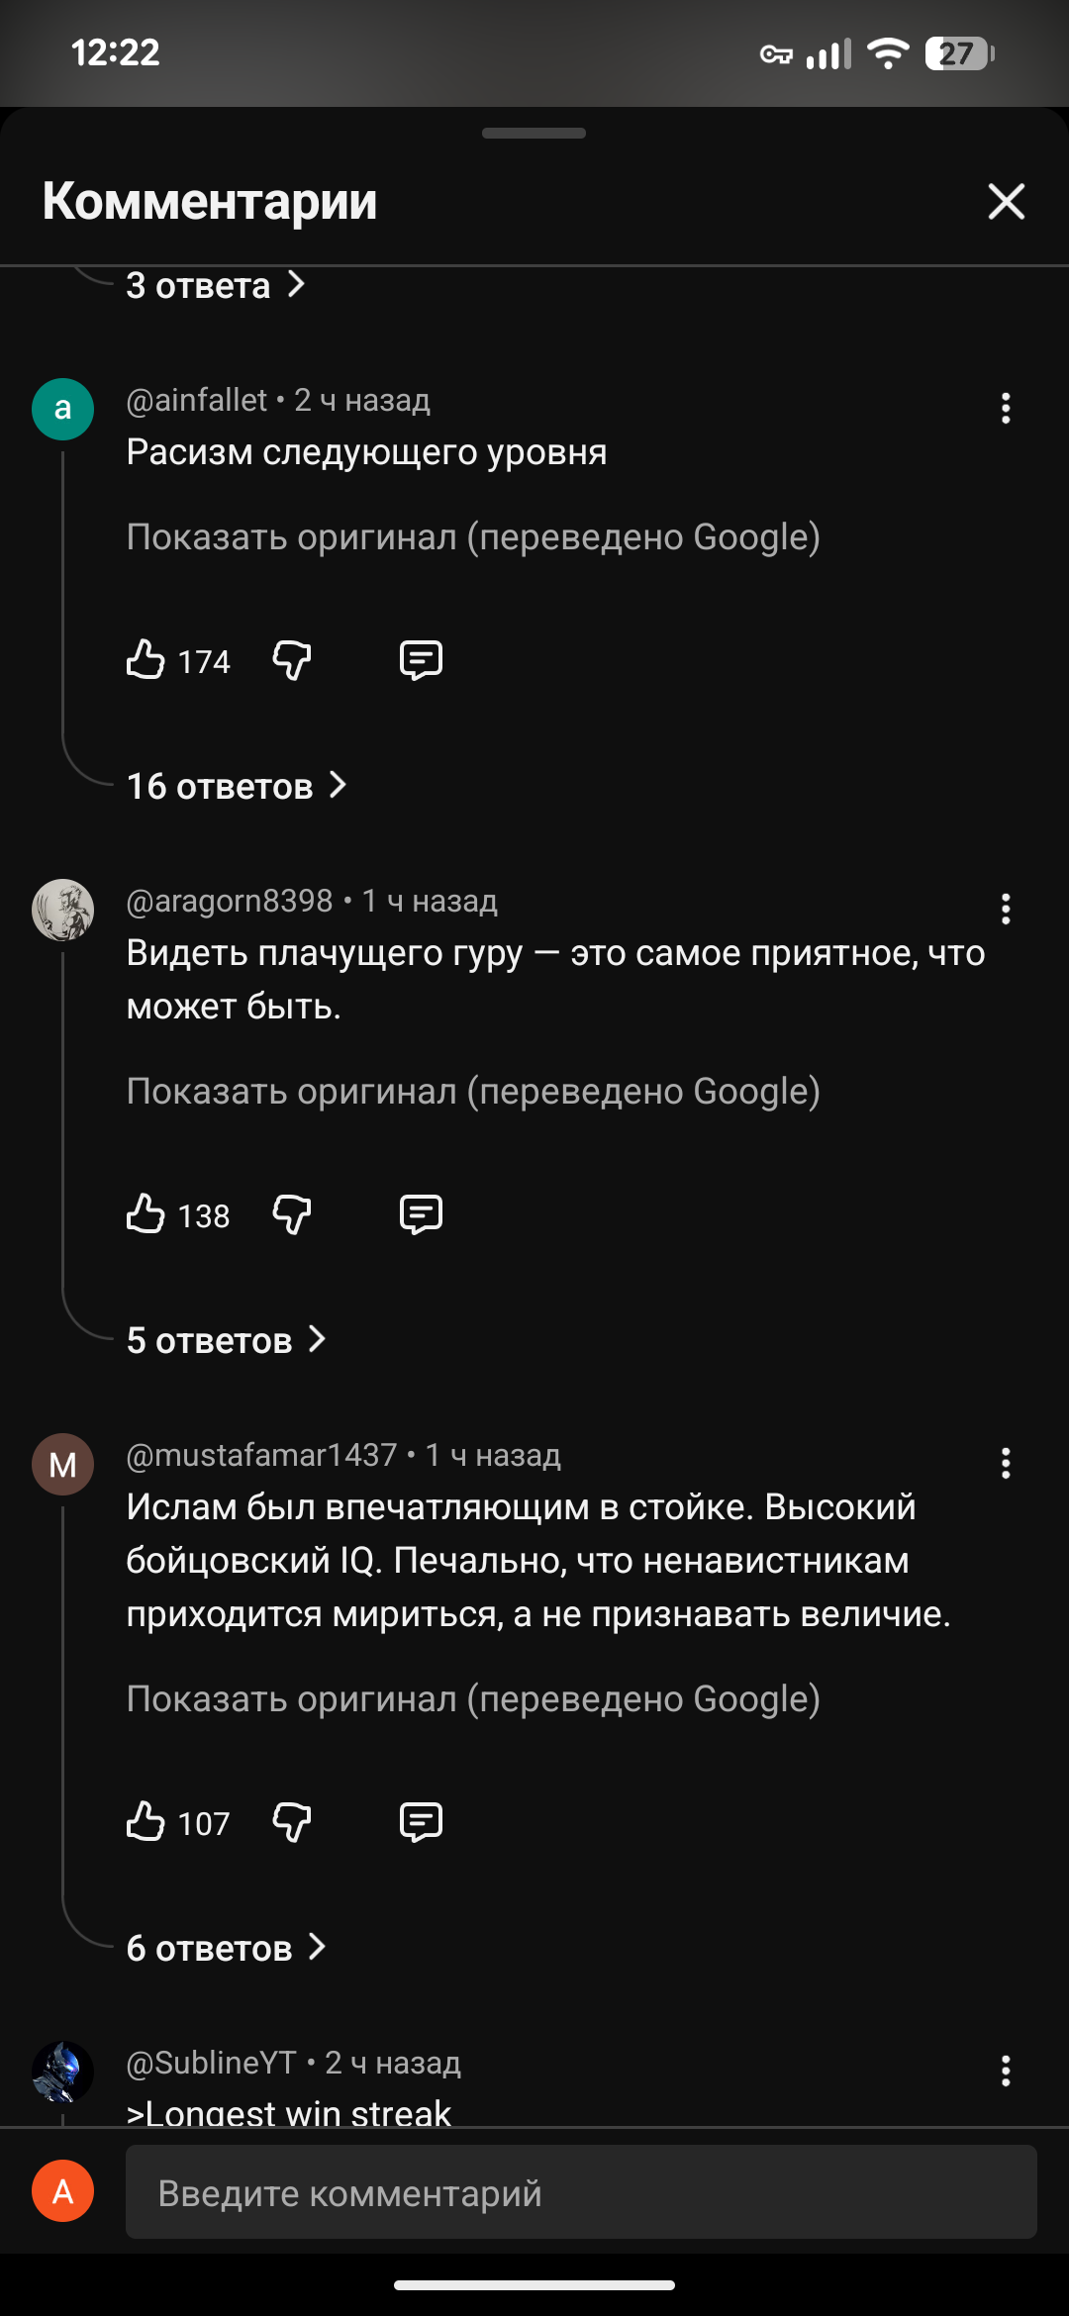Expand the 16 replies thread
This screenshot has width=1069, height=2316.
tap(238, 786)
